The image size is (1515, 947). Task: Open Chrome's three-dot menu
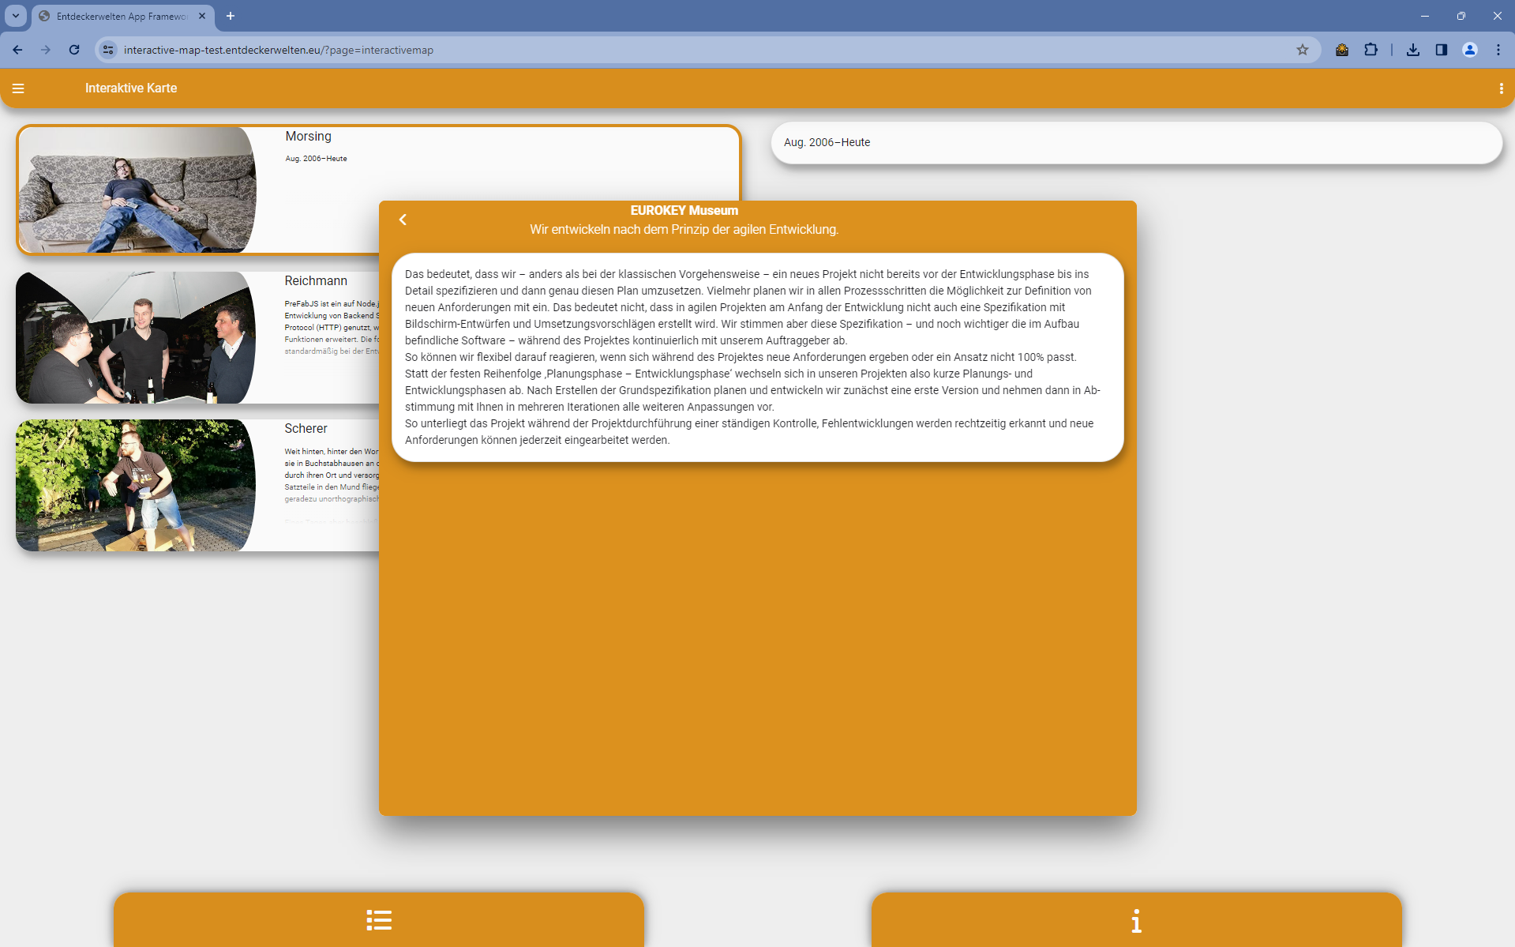click(x=1498, y=50)
